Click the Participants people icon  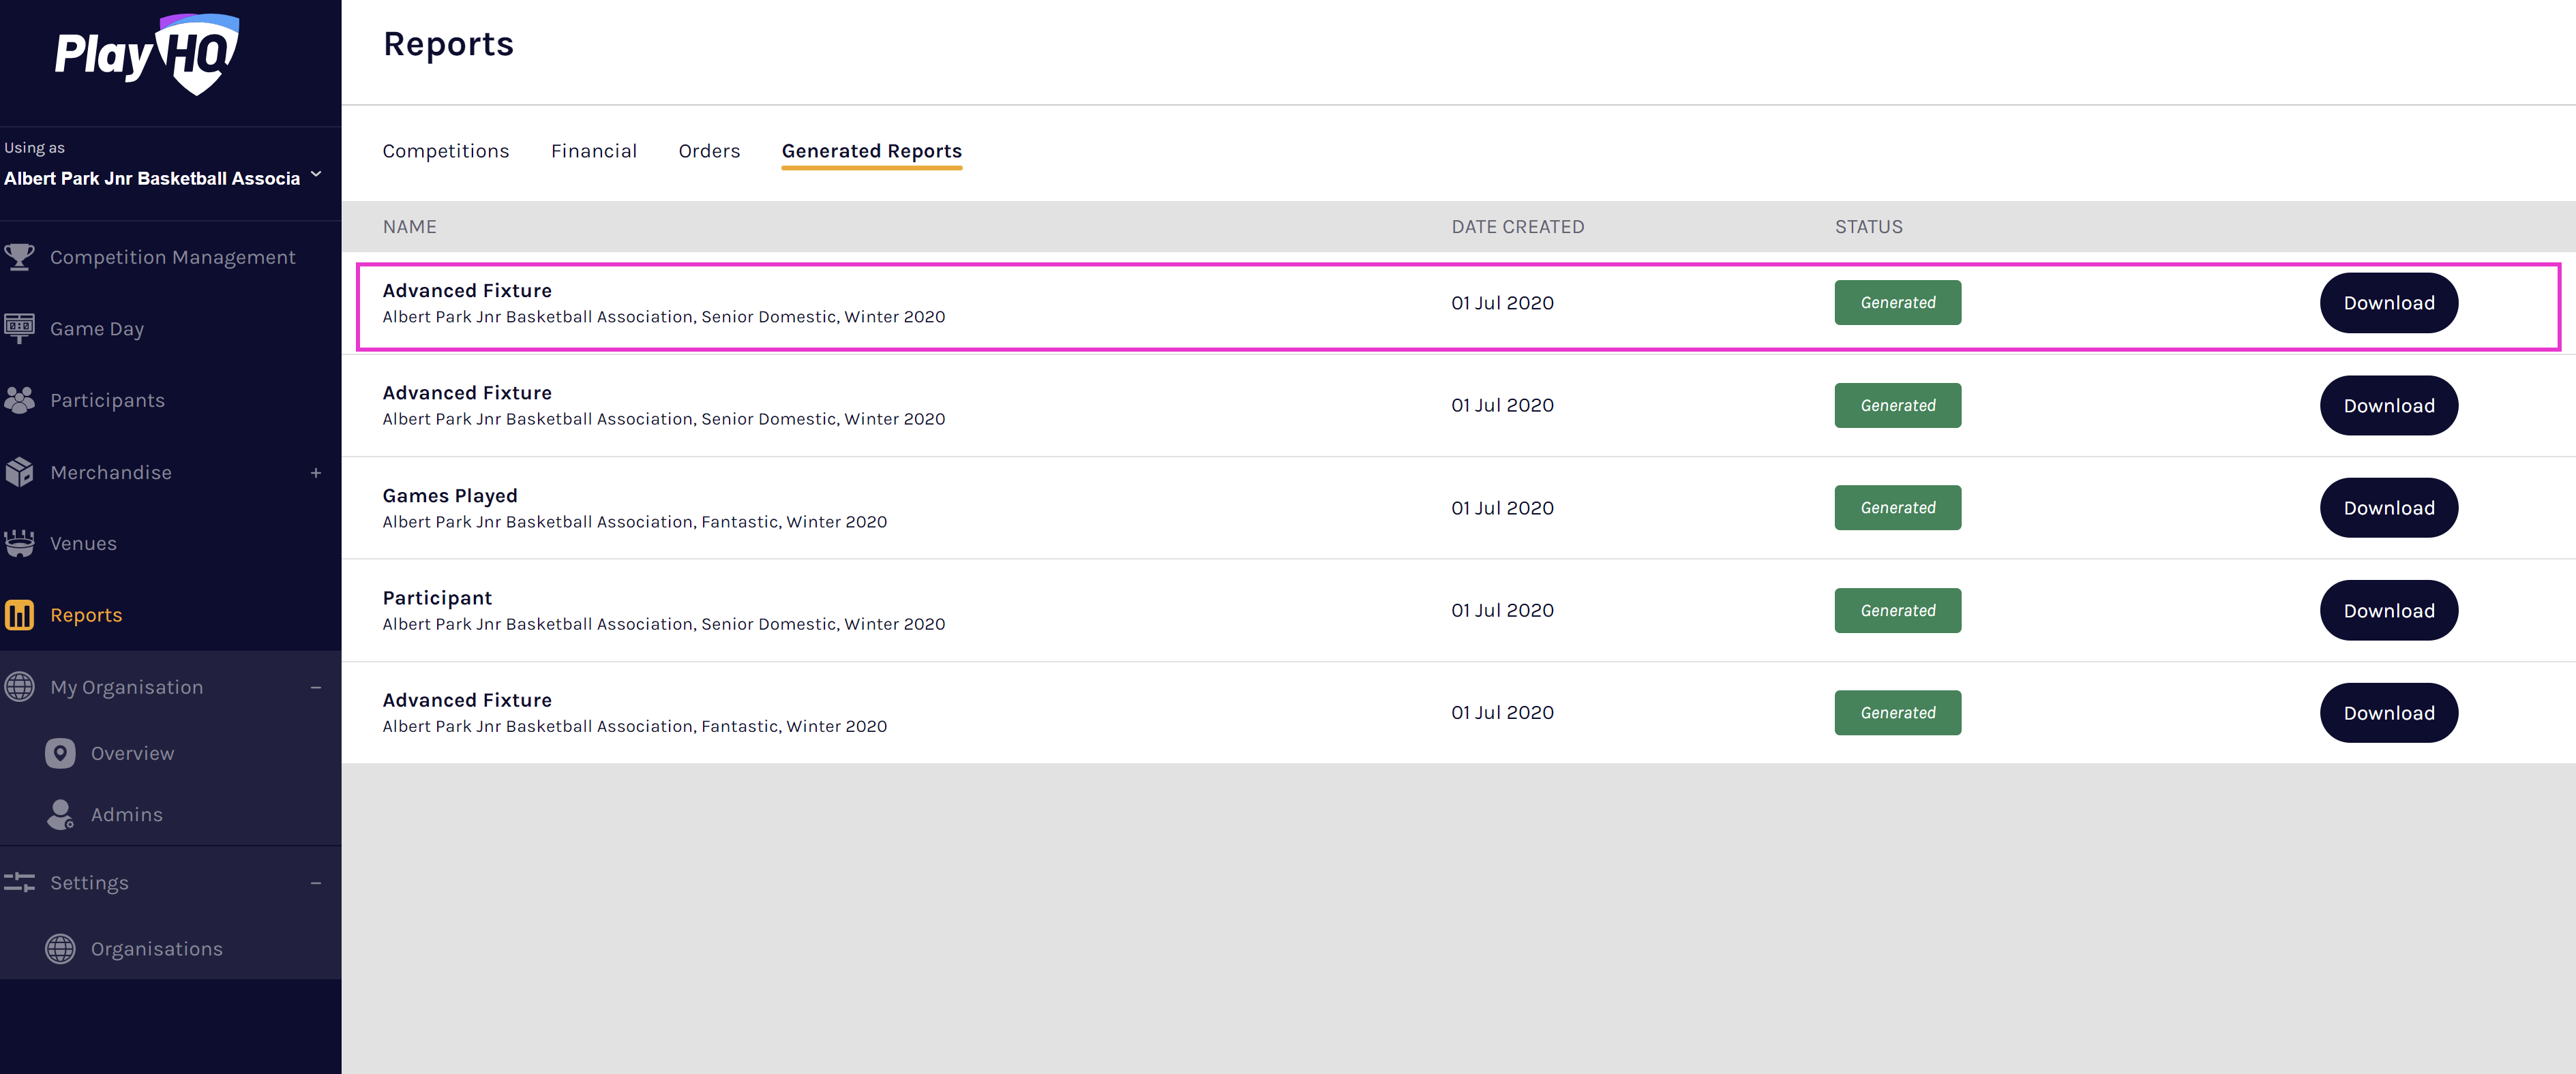(19, 399)
